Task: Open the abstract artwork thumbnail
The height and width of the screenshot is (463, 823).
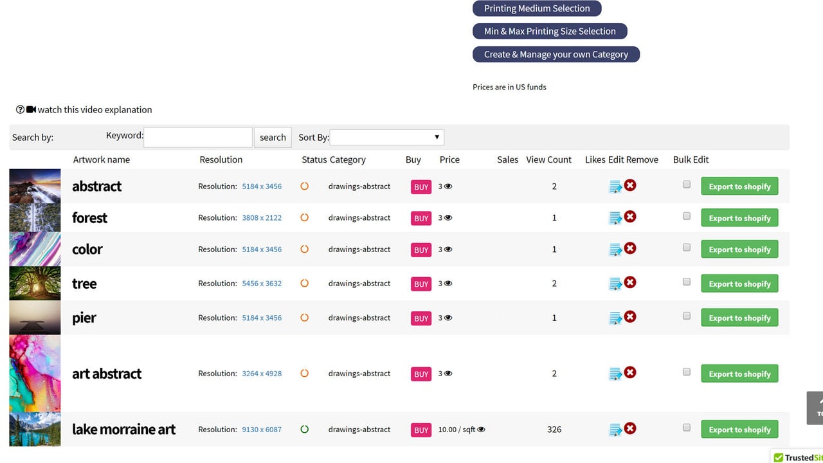Action: [x=35, y=186]
